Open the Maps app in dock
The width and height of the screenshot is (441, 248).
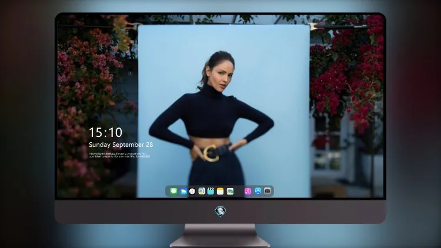click(x=201, y=191)
